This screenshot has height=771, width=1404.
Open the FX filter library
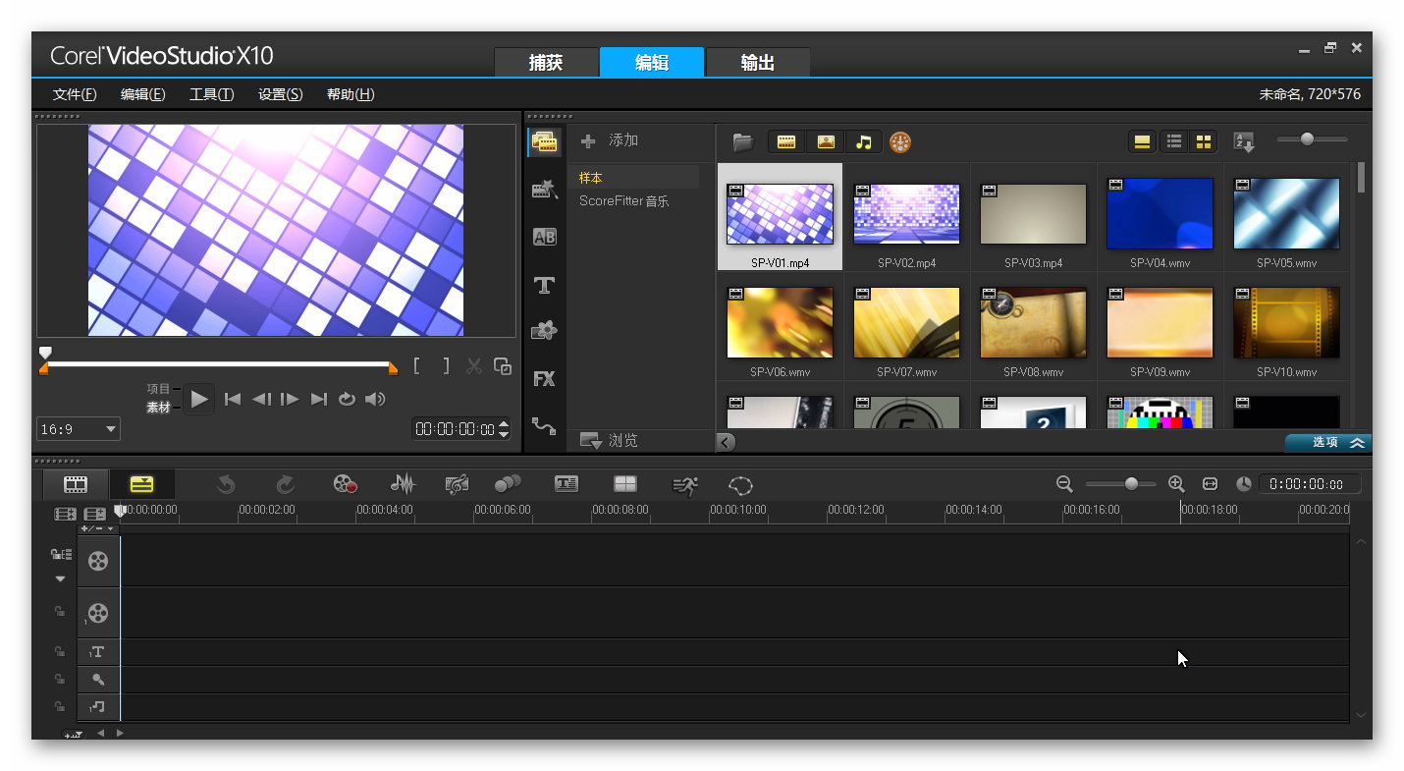pos(544,379)
